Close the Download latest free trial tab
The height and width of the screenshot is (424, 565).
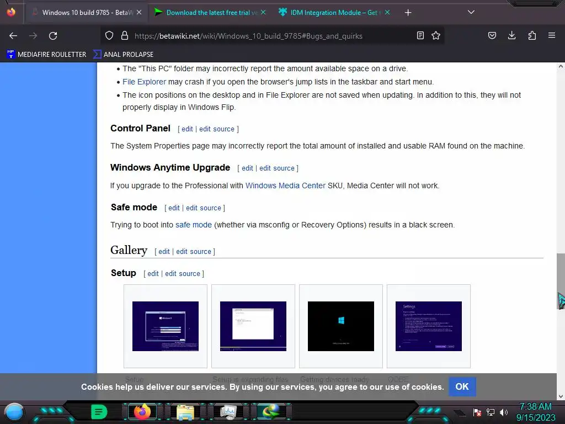(263, 13)
